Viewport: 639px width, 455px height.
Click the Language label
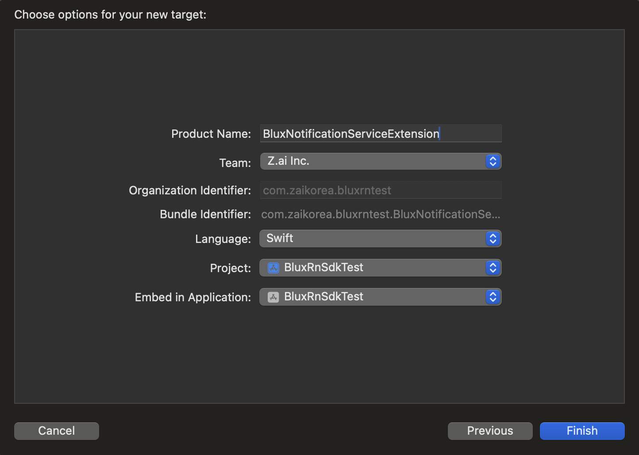[223, 239]
